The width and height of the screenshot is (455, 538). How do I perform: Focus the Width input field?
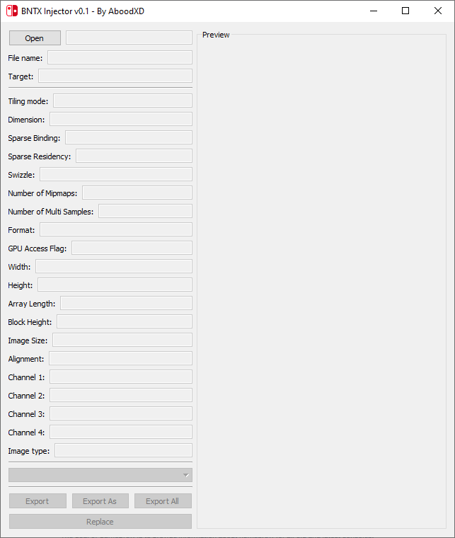click(114, 267)
